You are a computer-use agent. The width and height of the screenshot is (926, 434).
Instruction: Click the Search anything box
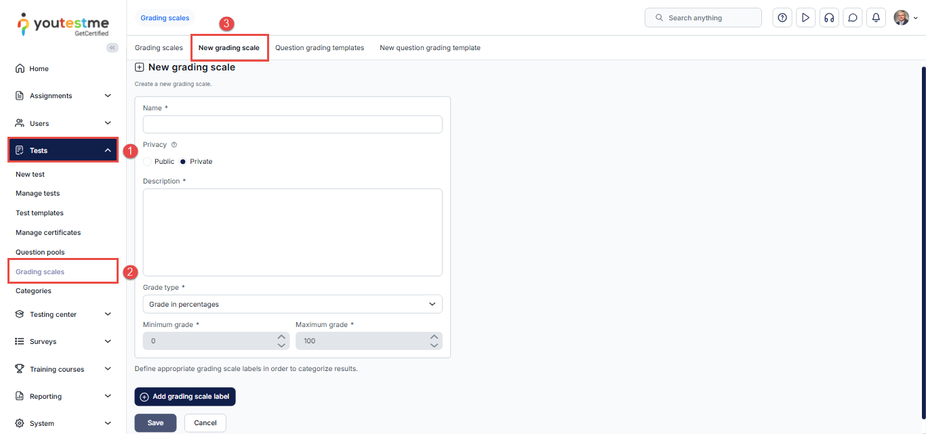coord(703,18)
